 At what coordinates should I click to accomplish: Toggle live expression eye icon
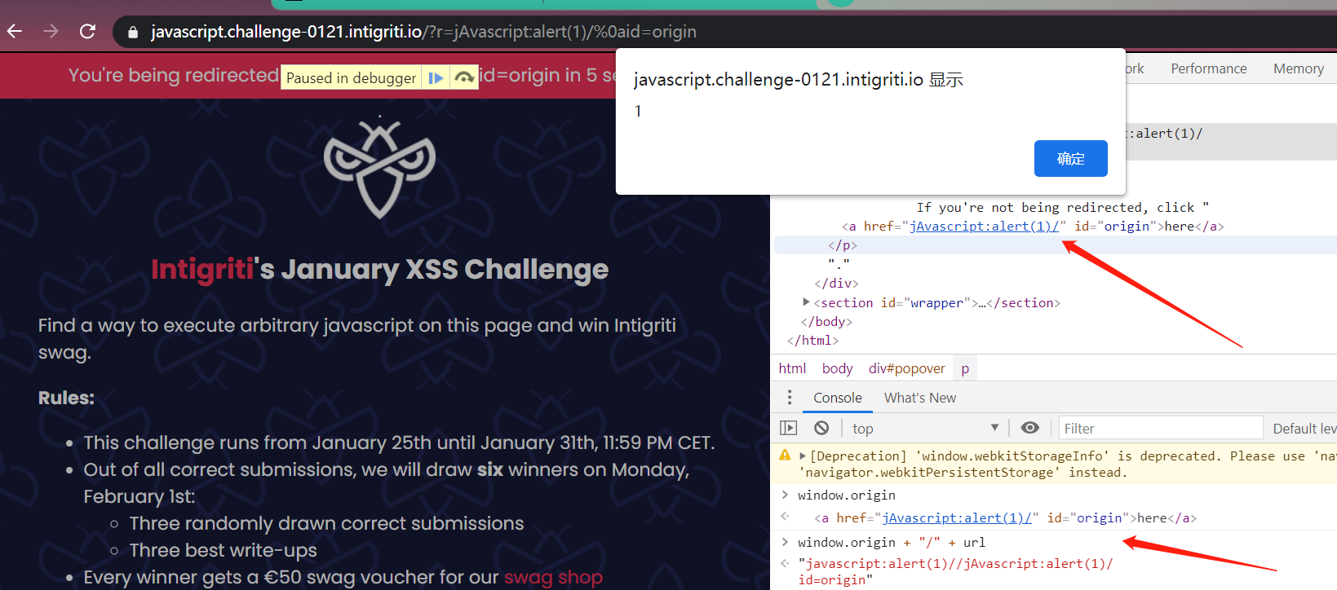tap(1030, 428)
